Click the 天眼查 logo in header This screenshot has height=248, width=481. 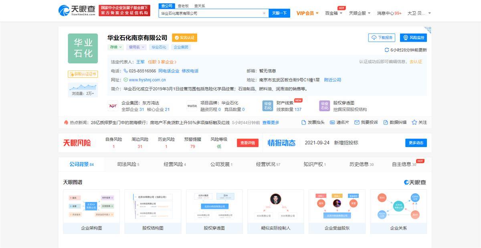[77, 10]
